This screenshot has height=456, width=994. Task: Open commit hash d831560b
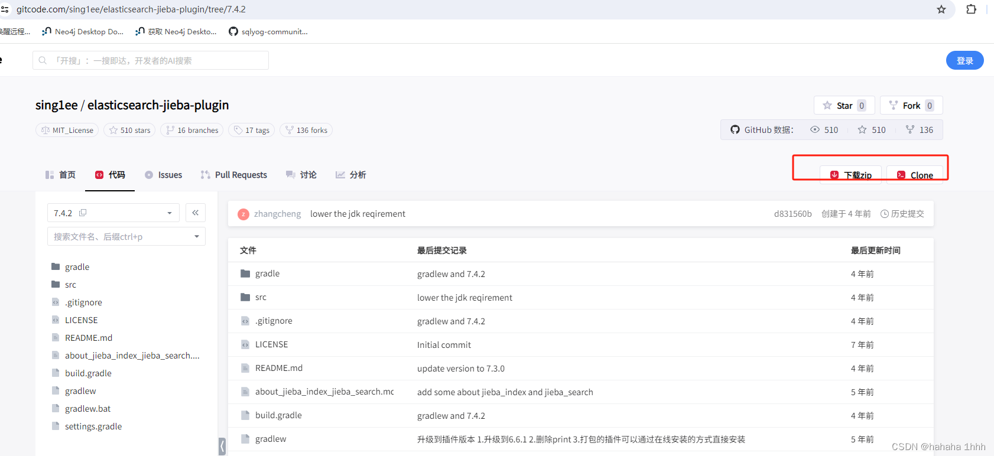(x=793, y=214)
